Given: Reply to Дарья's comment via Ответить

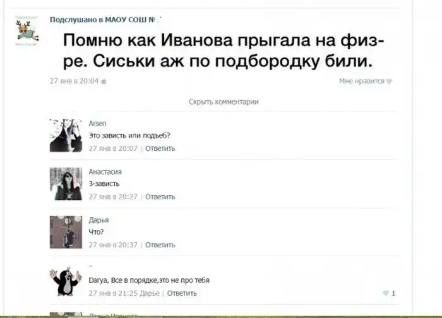Looking at the screenshot, I should 160,245.
